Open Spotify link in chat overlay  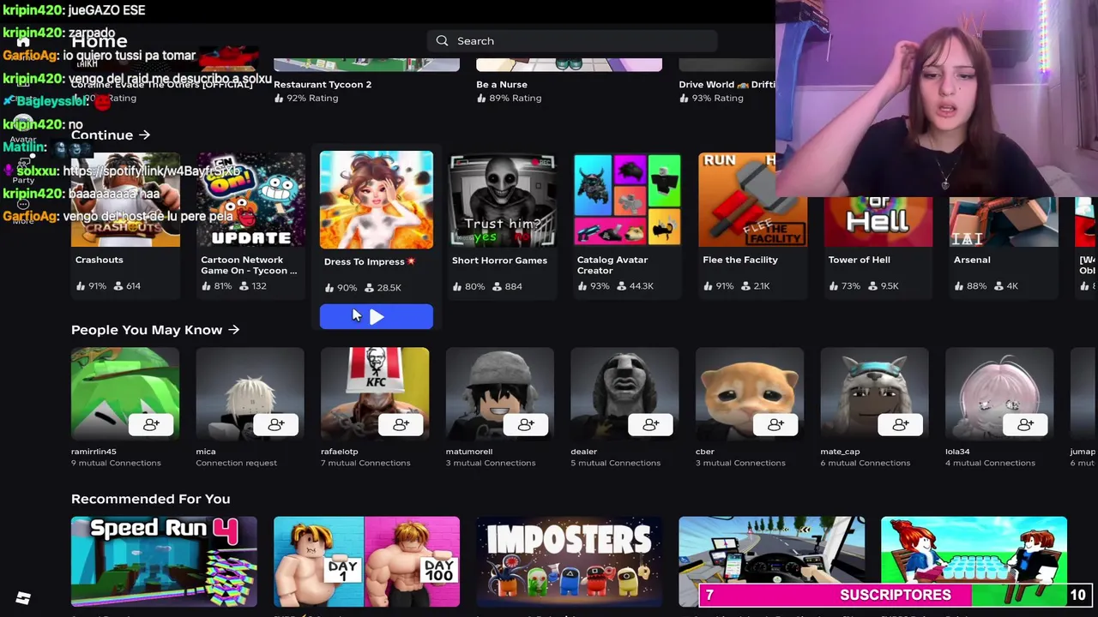point(151,171)
